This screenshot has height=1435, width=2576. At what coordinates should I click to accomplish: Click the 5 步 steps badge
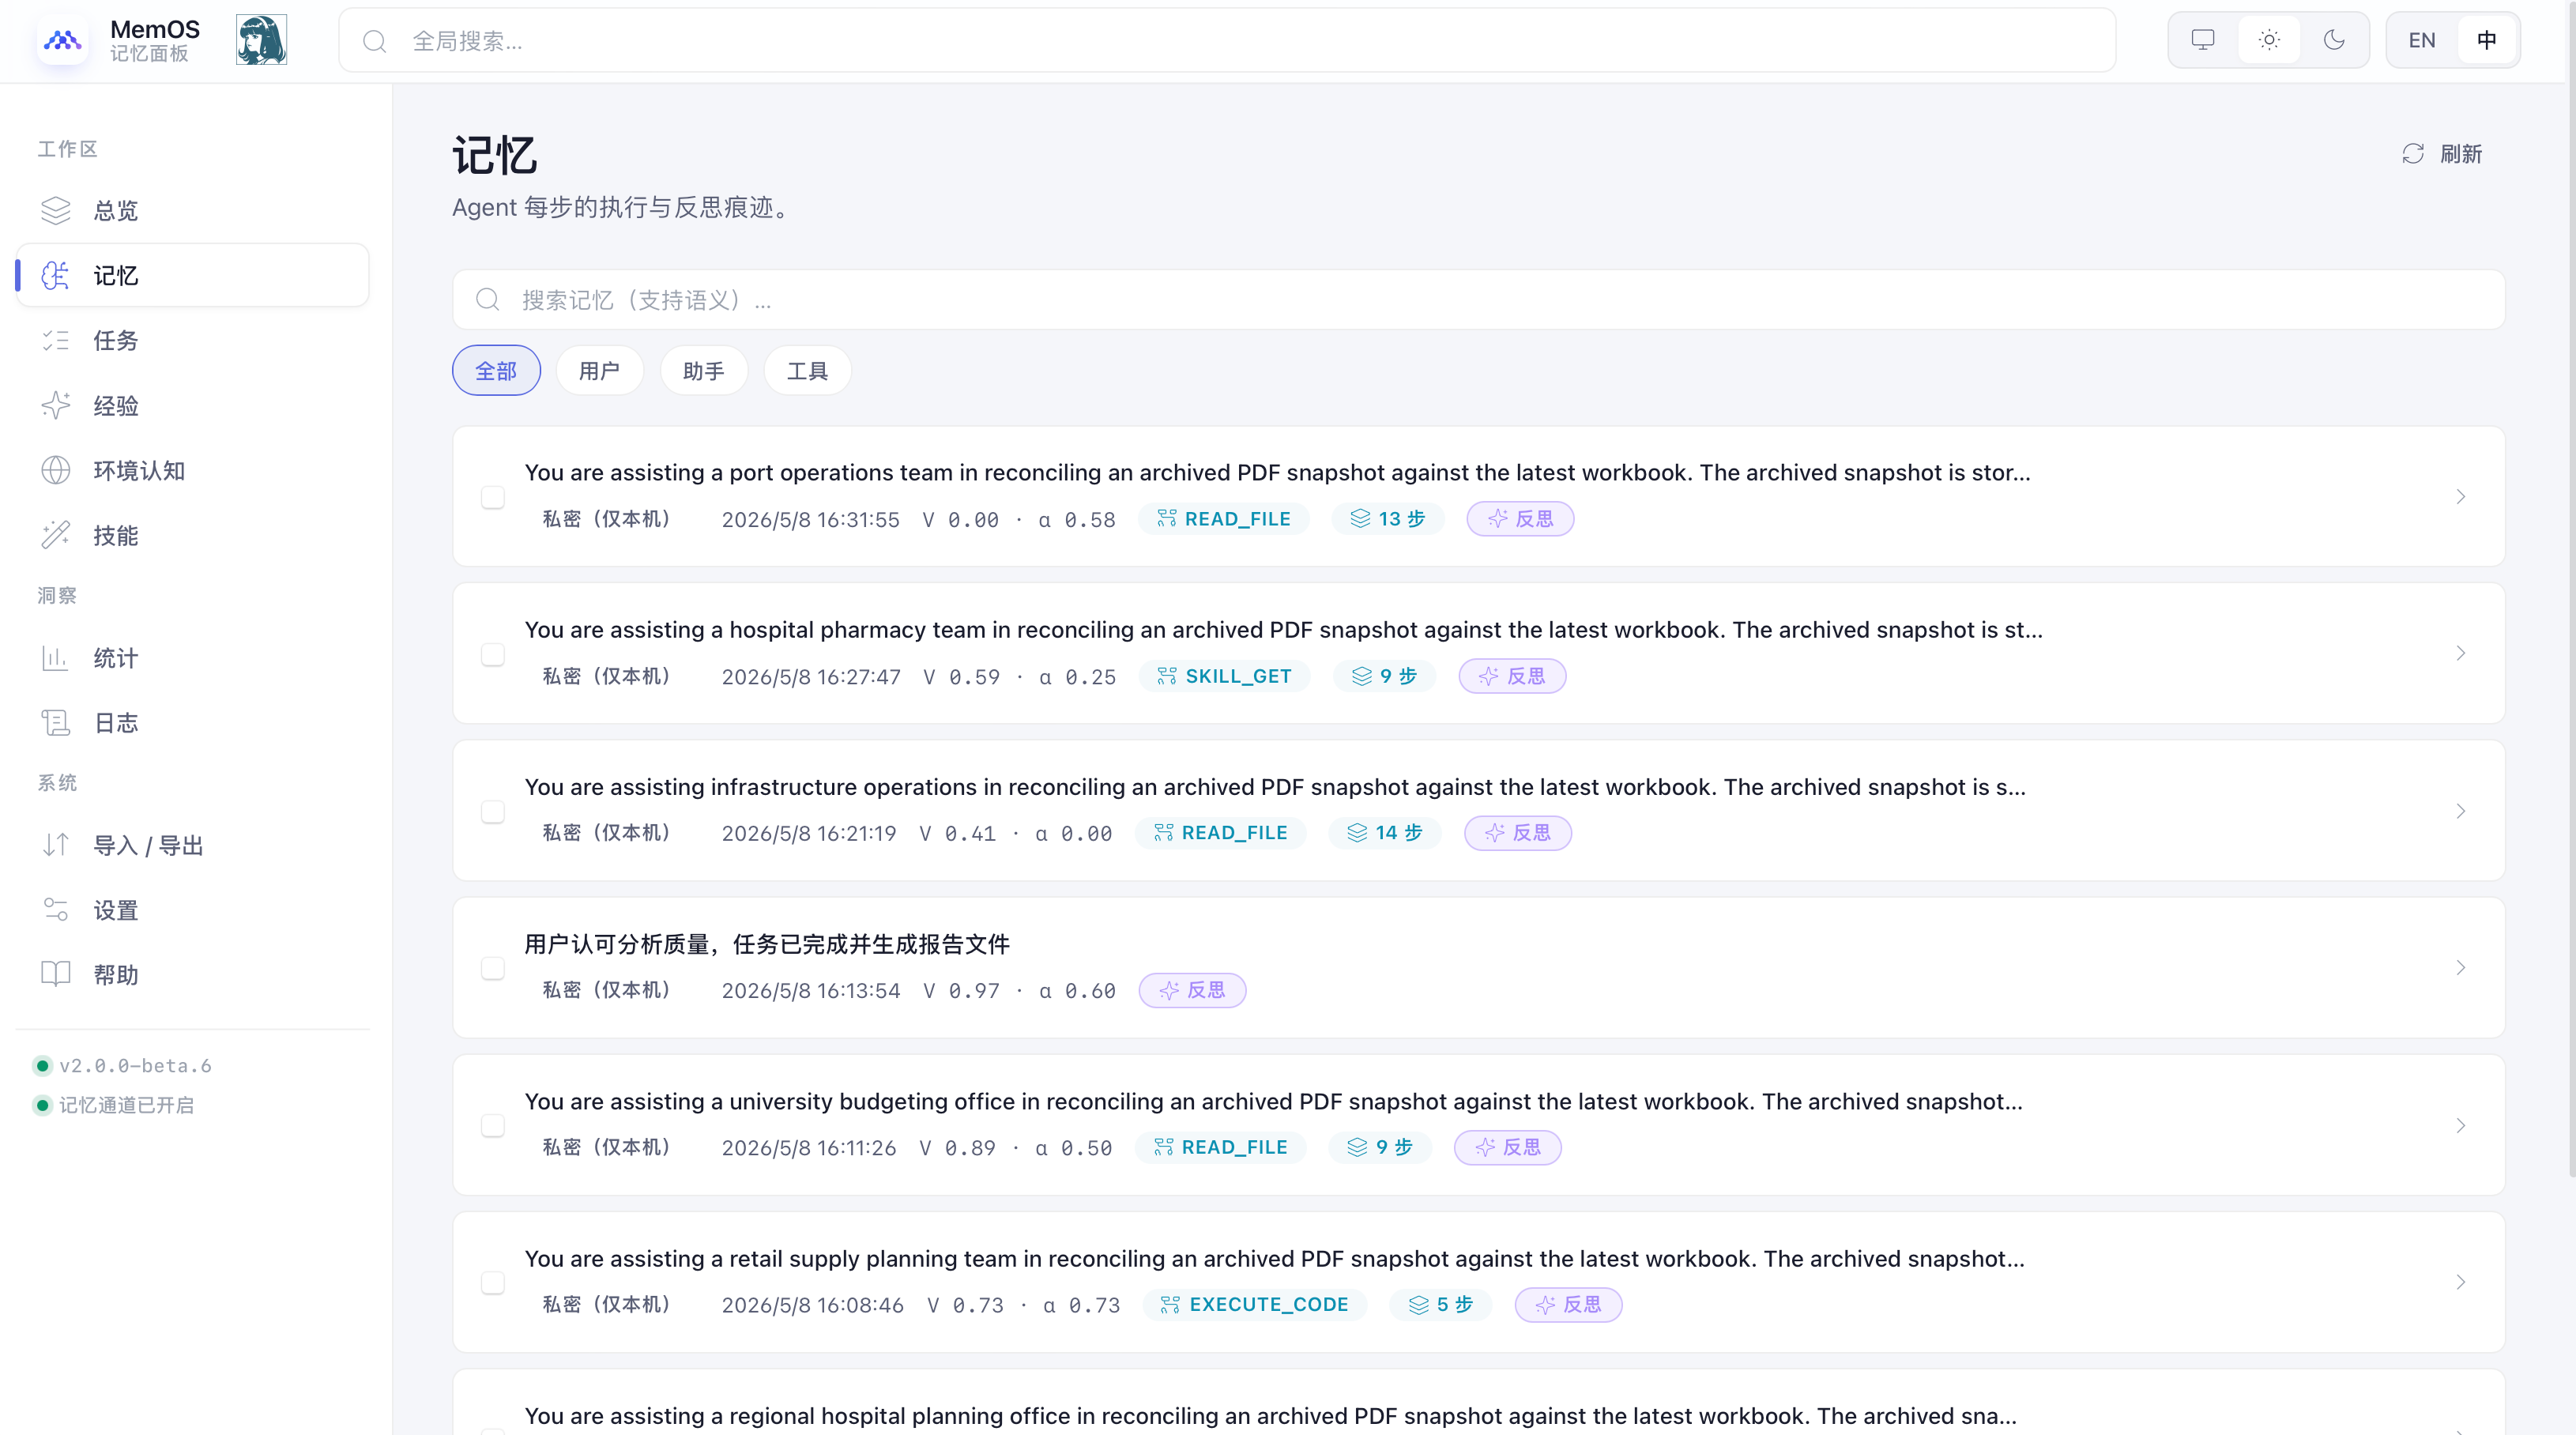[1441, 1304]
